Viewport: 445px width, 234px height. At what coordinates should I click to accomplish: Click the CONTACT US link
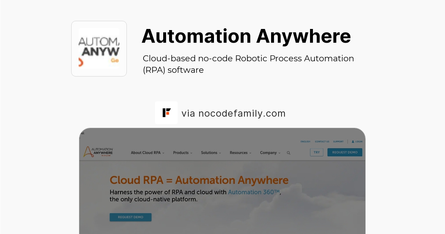point(322,142)
